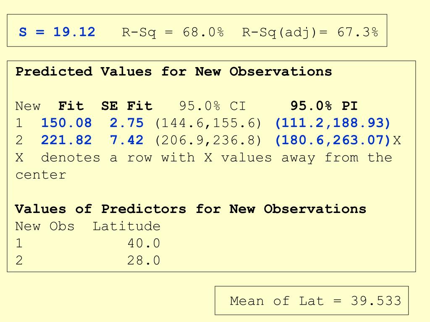
Task: Select fit value 221.82
Action: click(66, 140)
